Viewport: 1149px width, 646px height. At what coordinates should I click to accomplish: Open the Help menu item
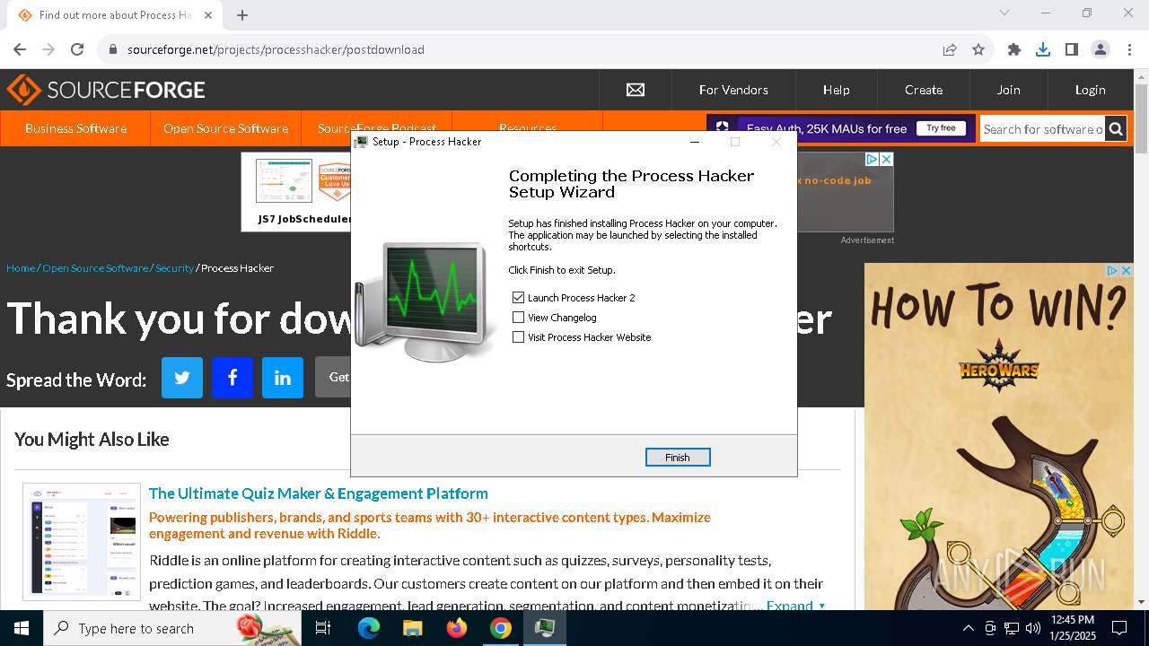point(836,90)
